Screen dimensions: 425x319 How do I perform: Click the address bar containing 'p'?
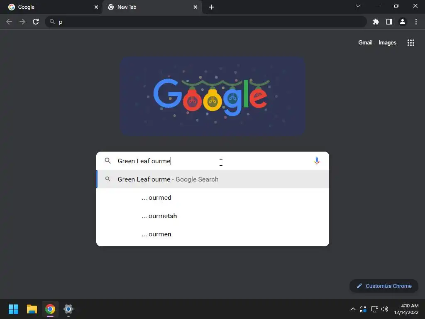coord(206,22)
